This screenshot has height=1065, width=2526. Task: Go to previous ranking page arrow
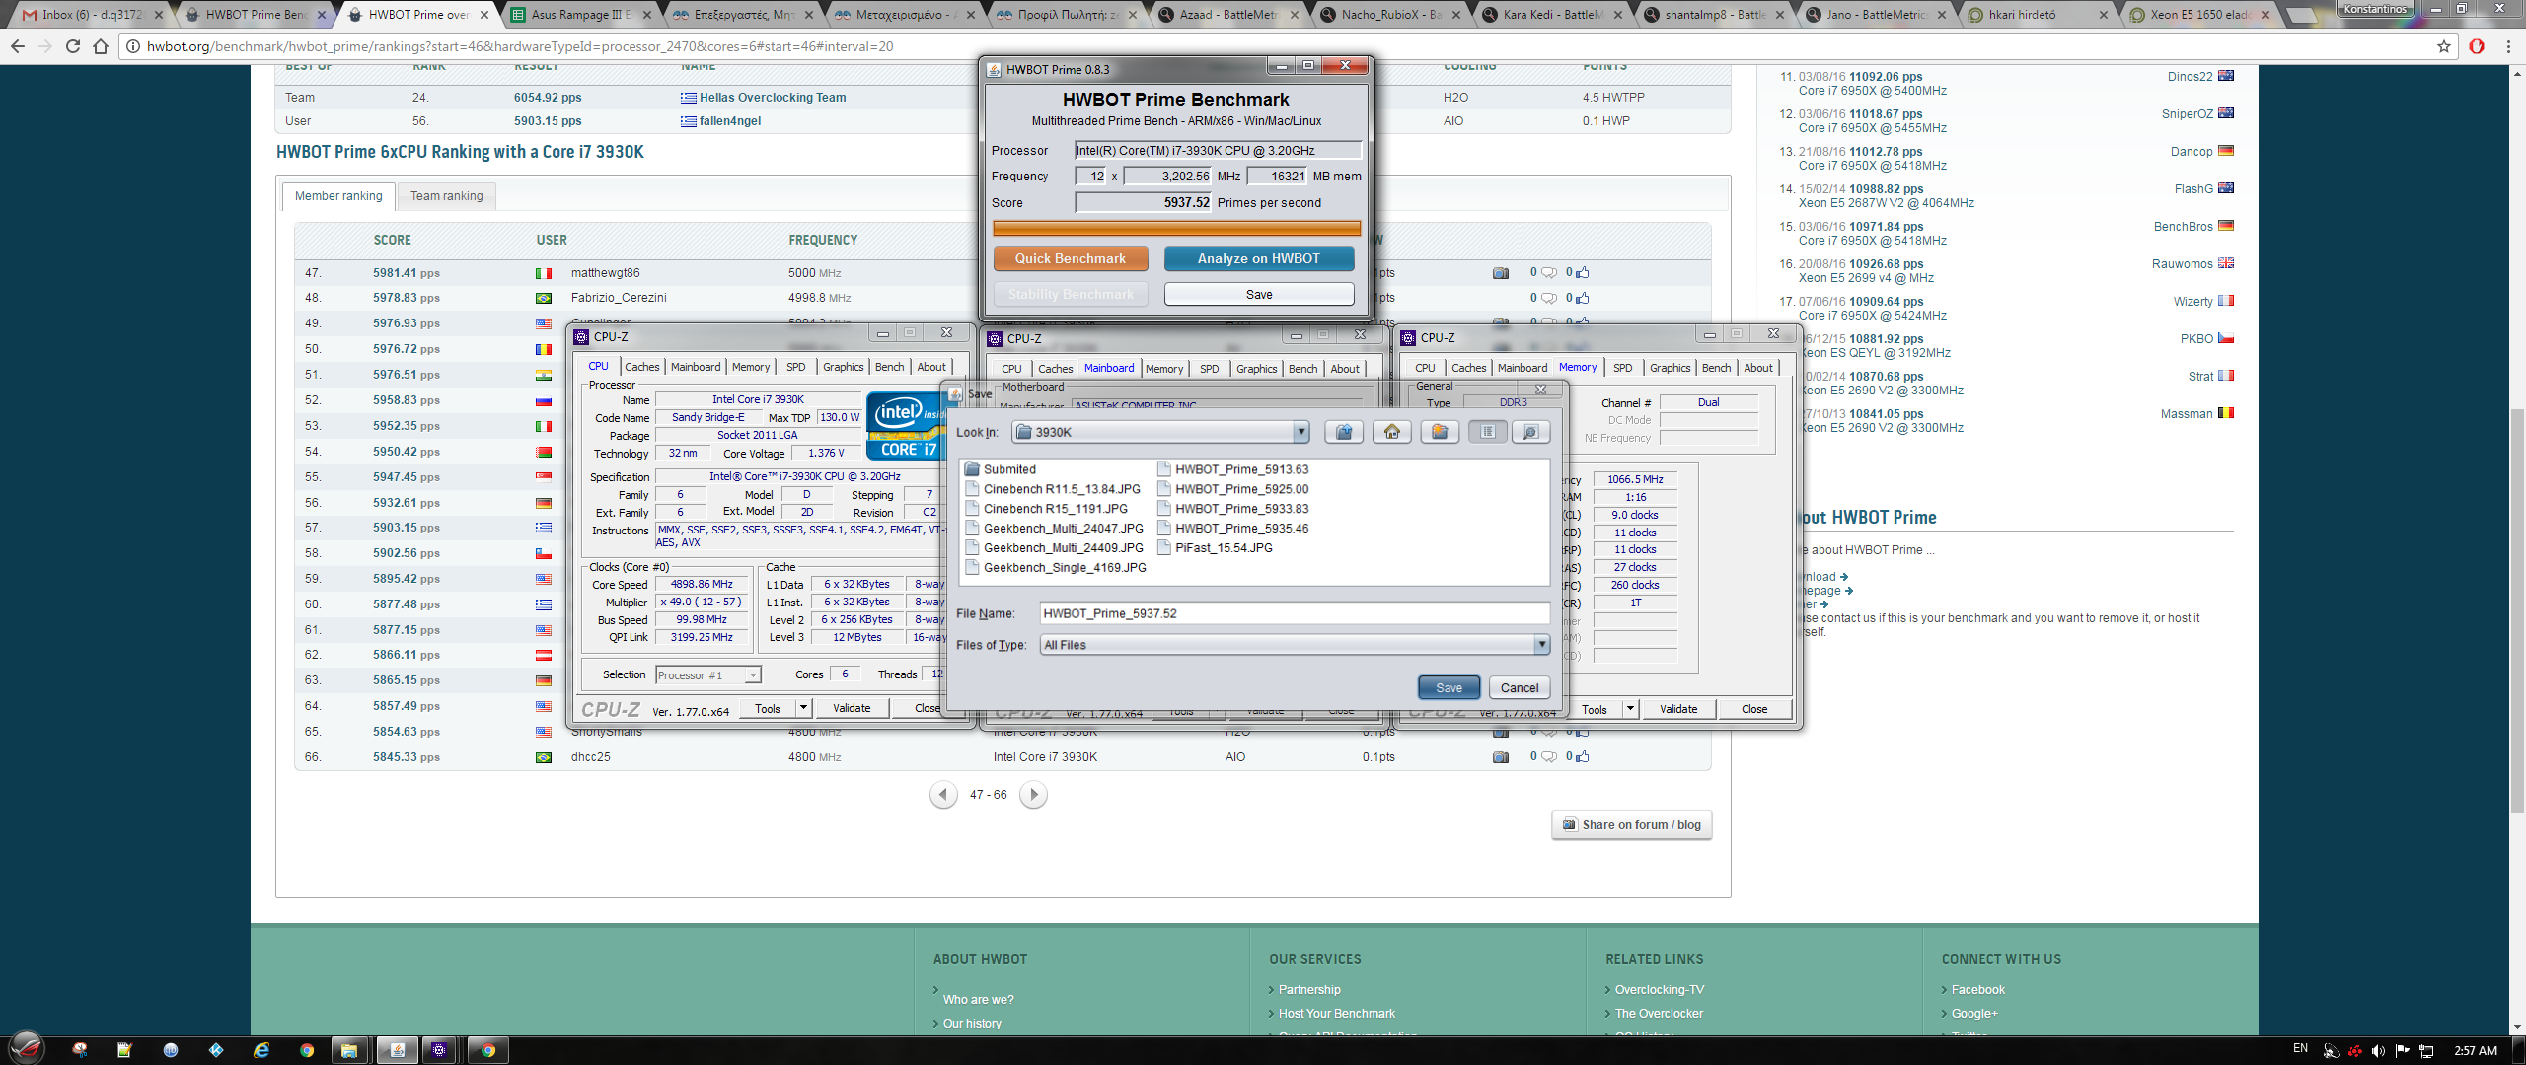[x=943, y=794]
